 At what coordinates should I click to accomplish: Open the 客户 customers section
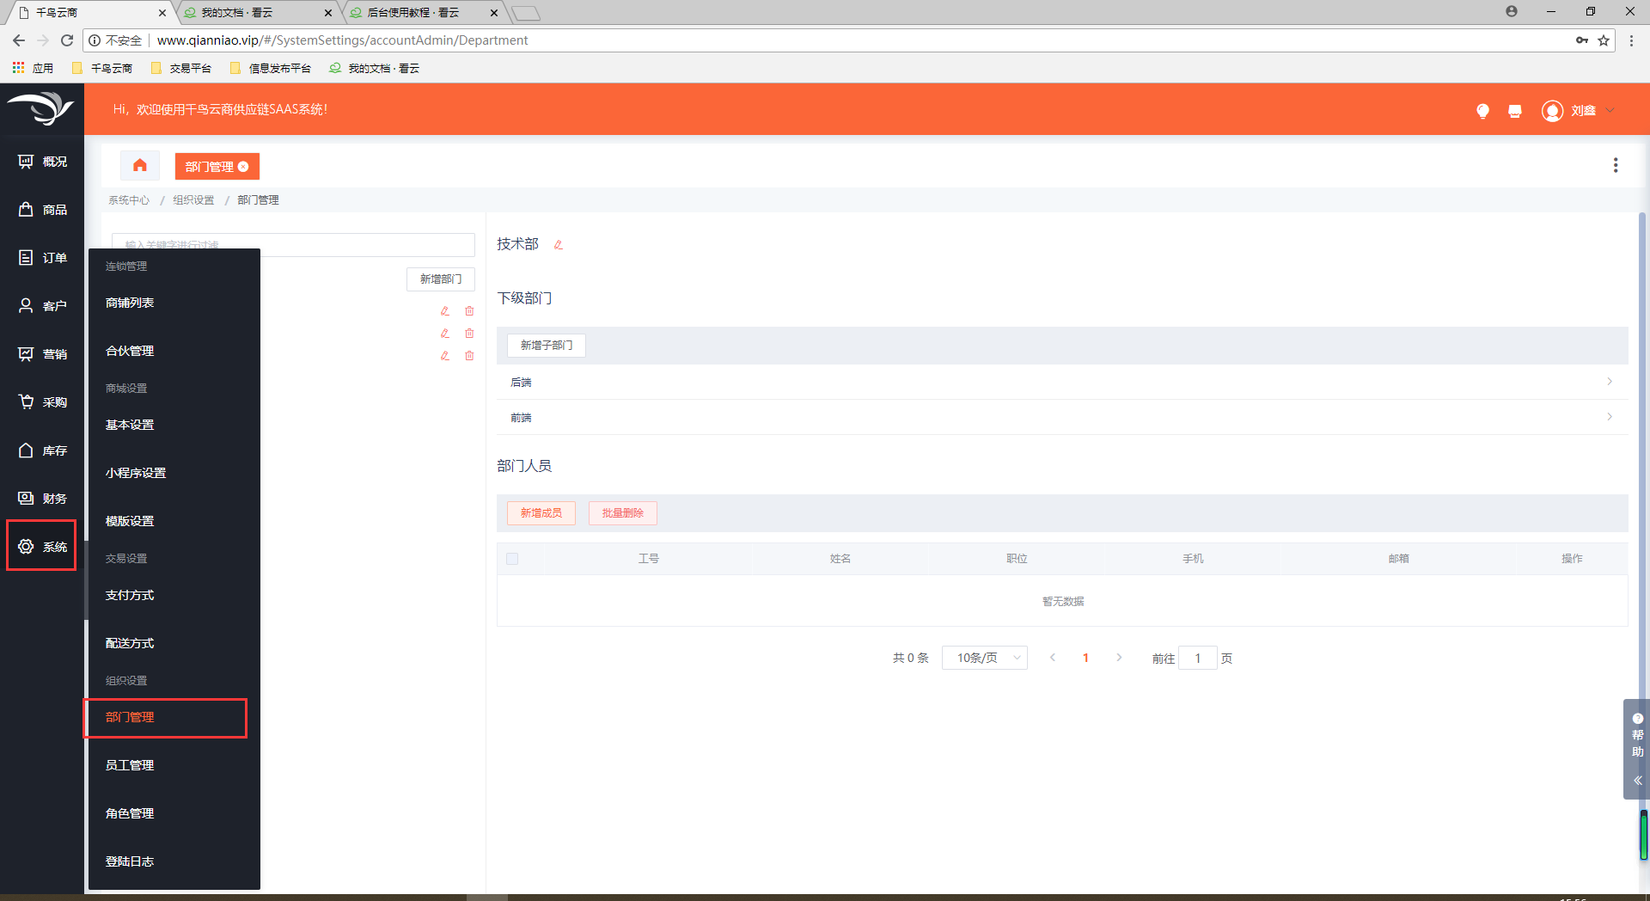coord(42,306)
